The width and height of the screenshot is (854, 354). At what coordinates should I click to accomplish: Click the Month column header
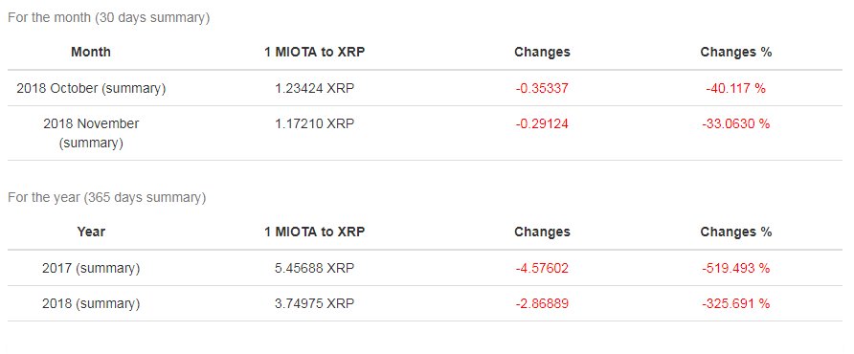[91, 53]
